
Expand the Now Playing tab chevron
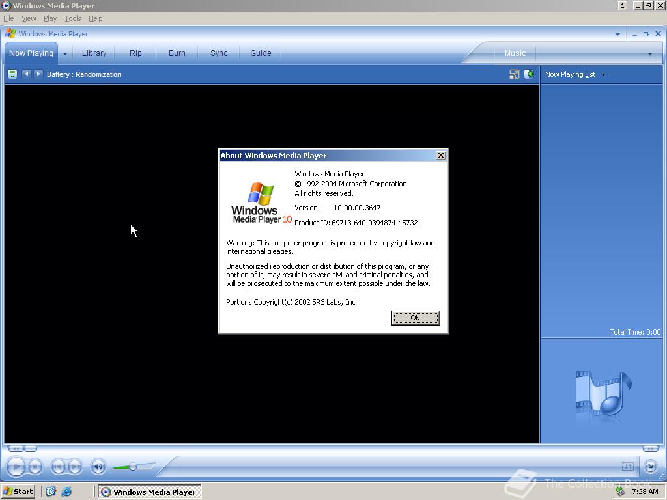pyautogui.click(x=64, y=53)
